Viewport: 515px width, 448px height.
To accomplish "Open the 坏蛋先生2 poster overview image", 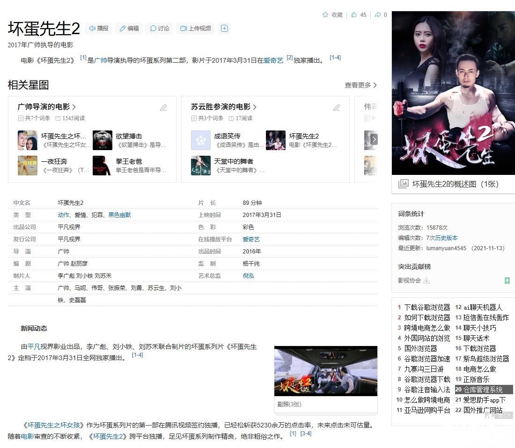I will pos(453,93).
